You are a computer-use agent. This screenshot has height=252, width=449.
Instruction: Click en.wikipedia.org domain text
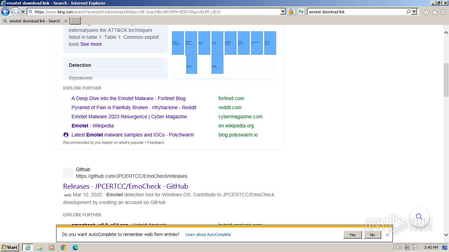(x=236, y=126)
